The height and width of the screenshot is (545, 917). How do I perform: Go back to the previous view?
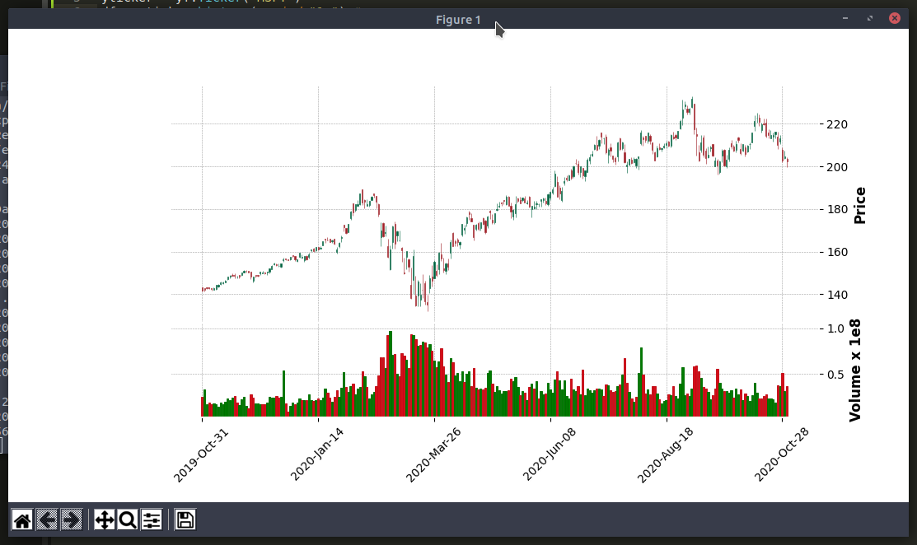coord(48,519)
